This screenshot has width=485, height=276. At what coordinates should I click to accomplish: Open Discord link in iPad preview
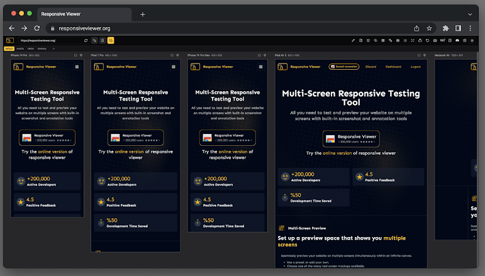(371, 67)
